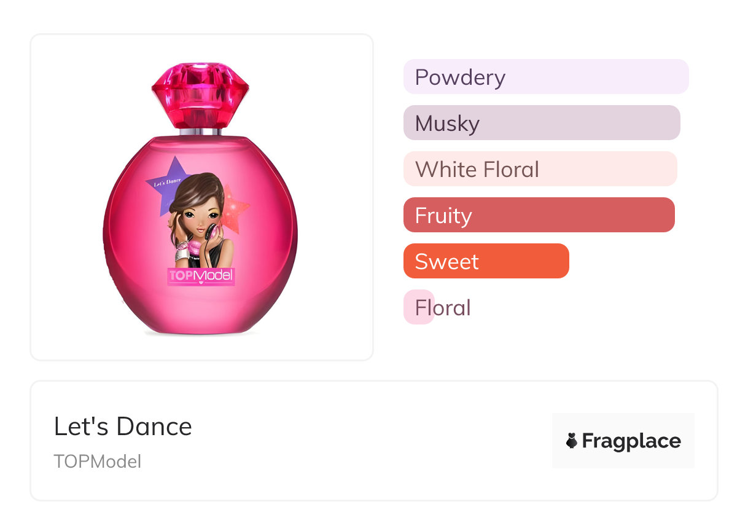The image size is (748, 531).
Task: Click the Fragplace wordmark text
Action: pyautogui.click(x=631, y=441)
